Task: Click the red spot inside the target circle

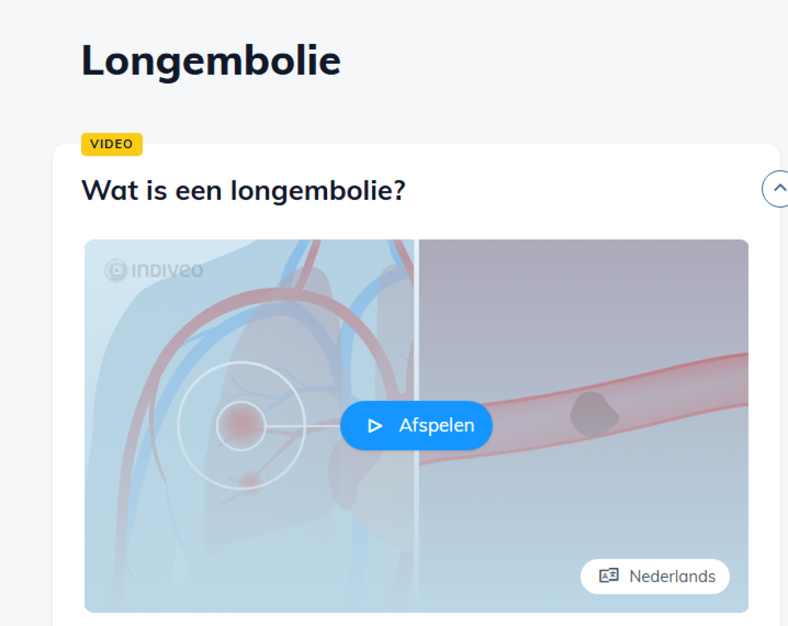Action: 241,425
